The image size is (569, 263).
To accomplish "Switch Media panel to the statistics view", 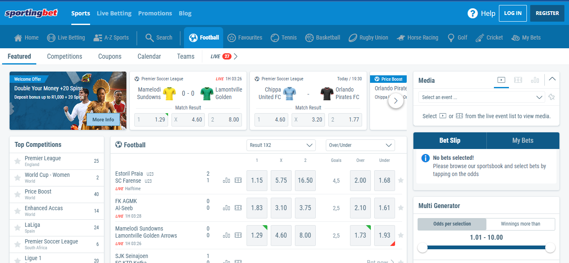I will tap(535, 80).
